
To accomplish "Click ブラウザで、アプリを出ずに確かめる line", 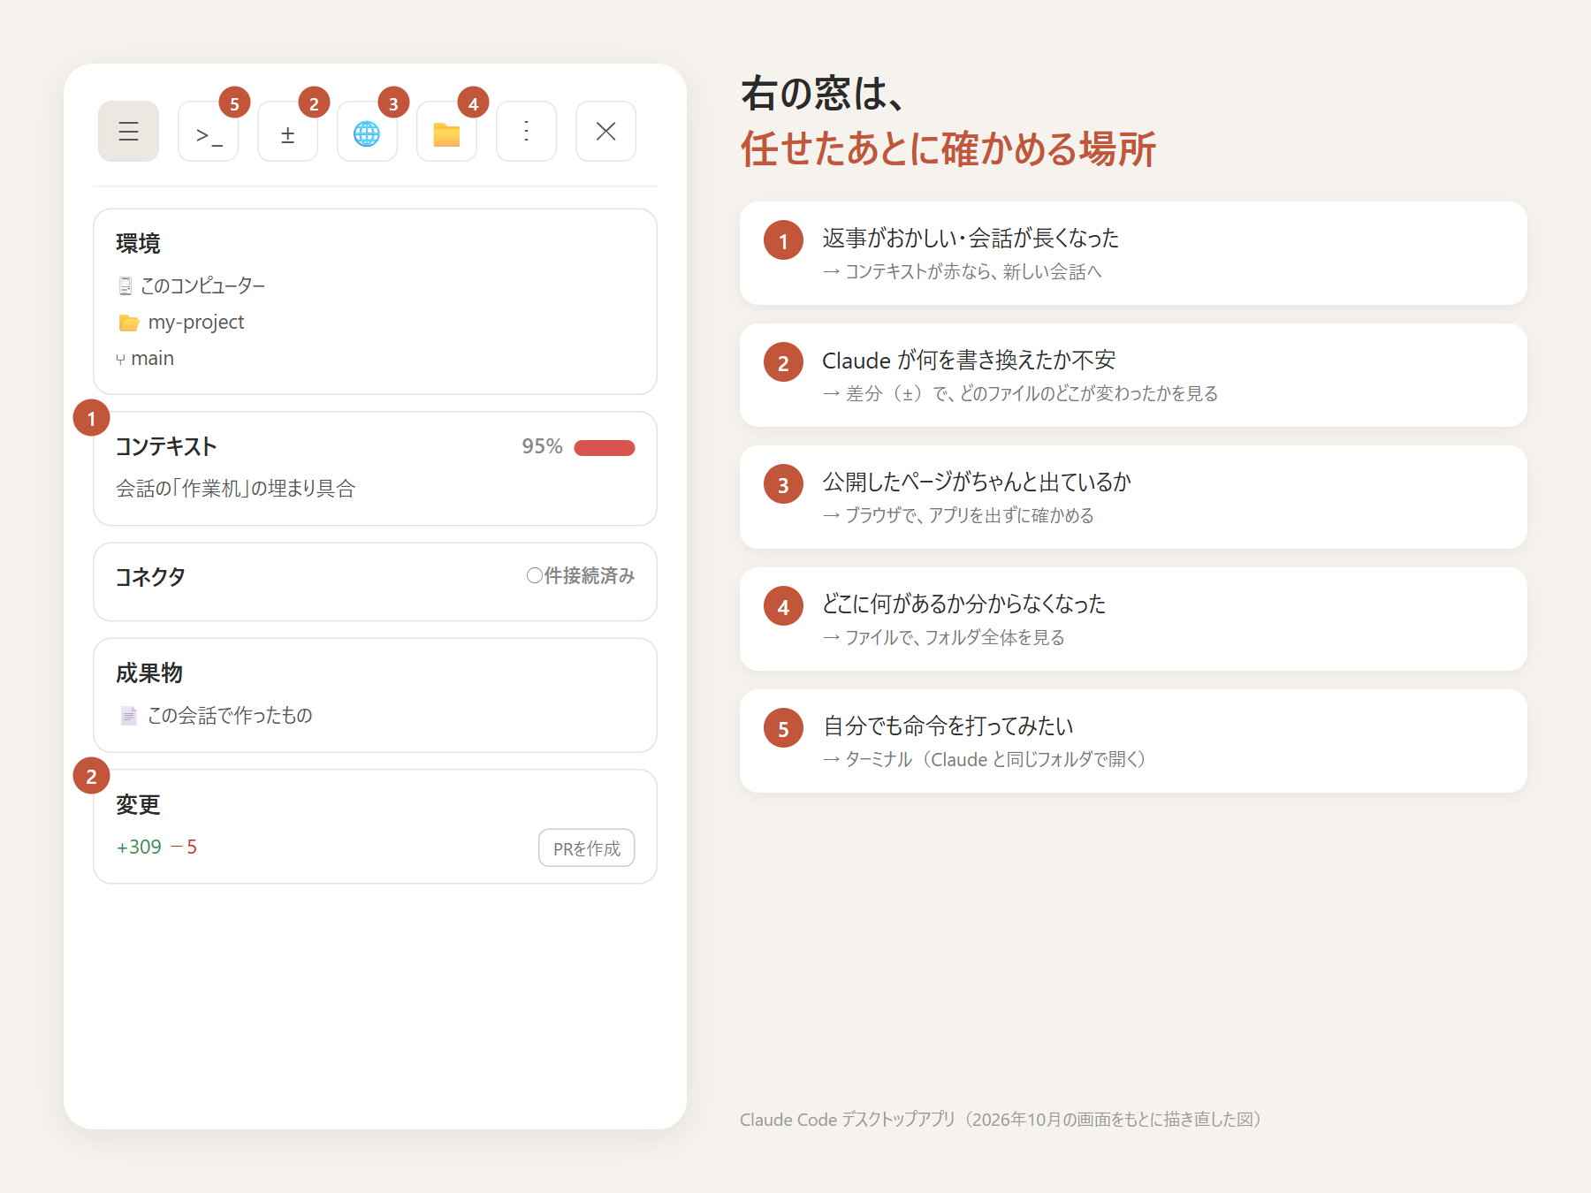I will [x=958, y=515].
